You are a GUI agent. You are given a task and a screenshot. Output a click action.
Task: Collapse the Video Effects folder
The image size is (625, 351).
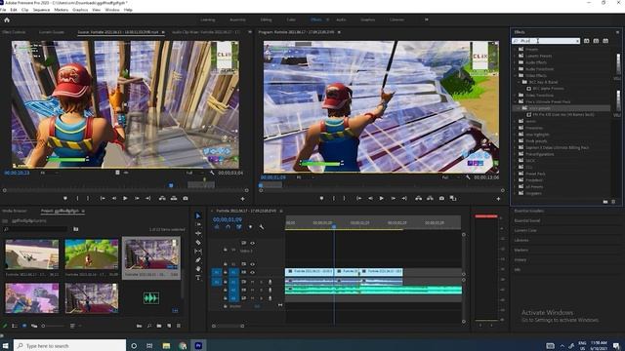[x=515, y=75]
